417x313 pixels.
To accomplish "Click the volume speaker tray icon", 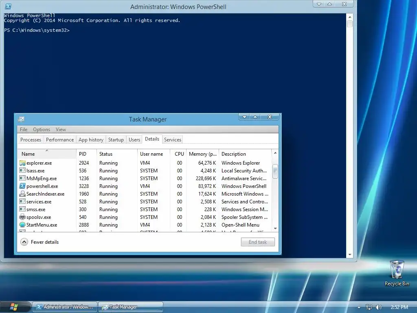I will 378,307.
